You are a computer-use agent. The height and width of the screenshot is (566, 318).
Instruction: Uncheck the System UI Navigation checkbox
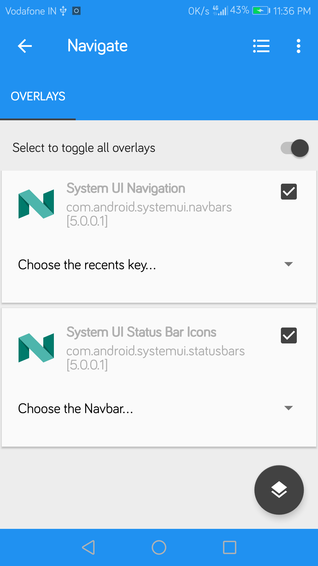tap(289, 192)
